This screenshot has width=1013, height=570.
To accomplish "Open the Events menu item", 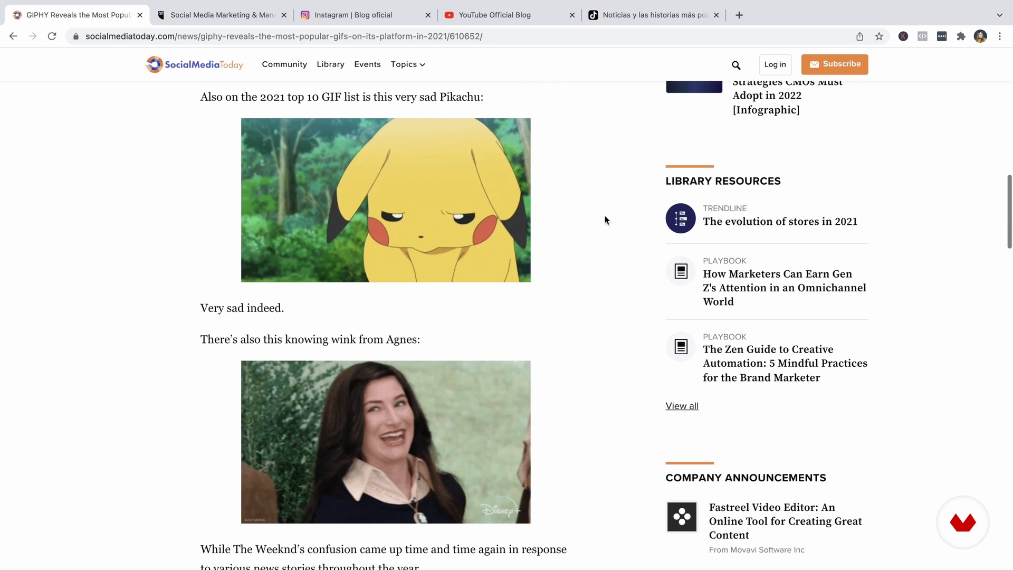I will pos(367,64).
